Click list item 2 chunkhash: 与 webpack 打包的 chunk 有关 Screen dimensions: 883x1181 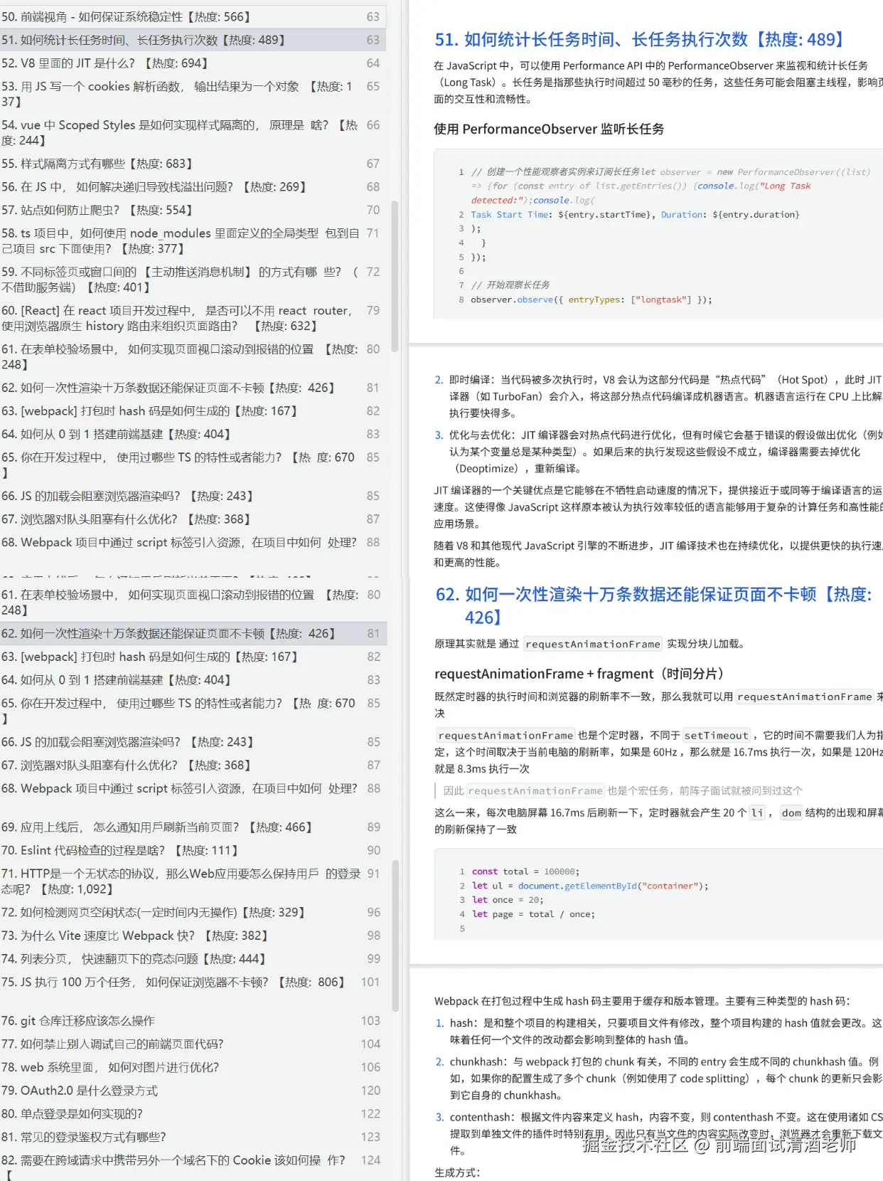[658, 1079]
